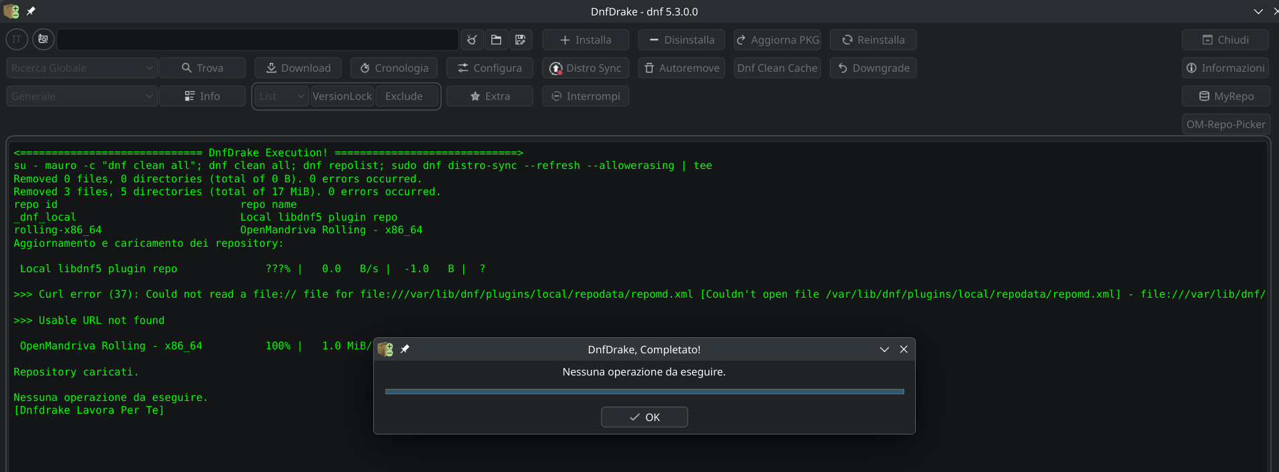Pin the DnfDrake Completato dialog

[x=405, y=349]
